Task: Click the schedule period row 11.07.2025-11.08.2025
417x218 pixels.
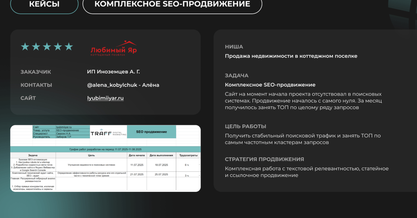Action: (x=105, y=149)
